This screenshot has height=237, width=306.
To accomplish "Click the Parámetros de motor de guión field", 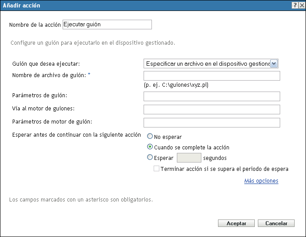I will [211, 123].
